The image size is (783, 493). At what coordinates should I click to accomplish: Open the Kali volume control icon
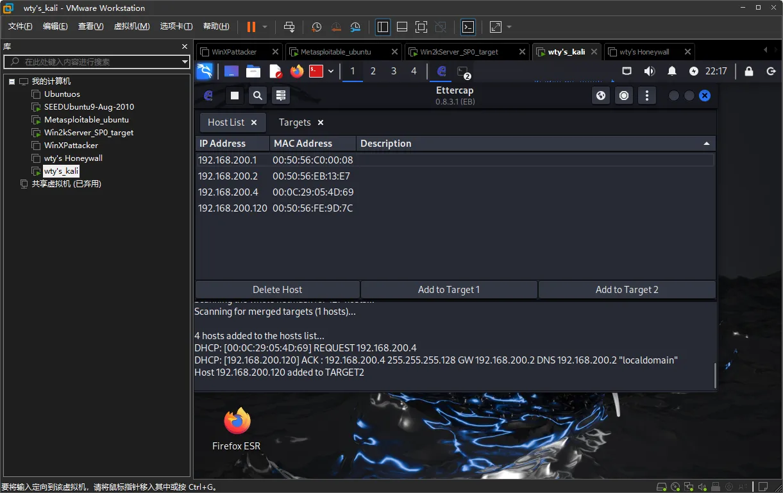[650, 71]
